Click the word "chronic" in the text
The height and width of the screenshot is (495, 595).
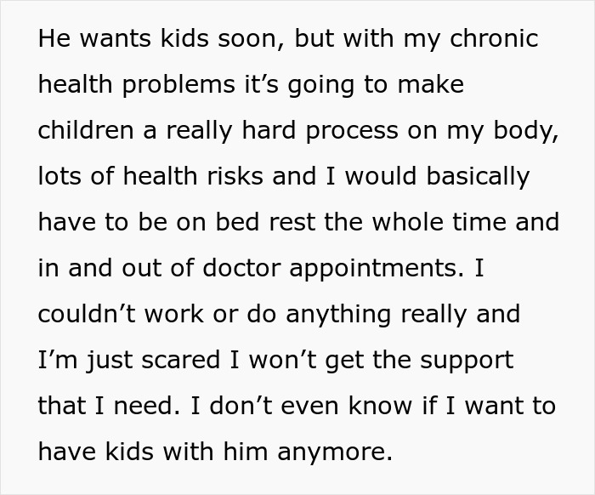[x=494, y=38]
